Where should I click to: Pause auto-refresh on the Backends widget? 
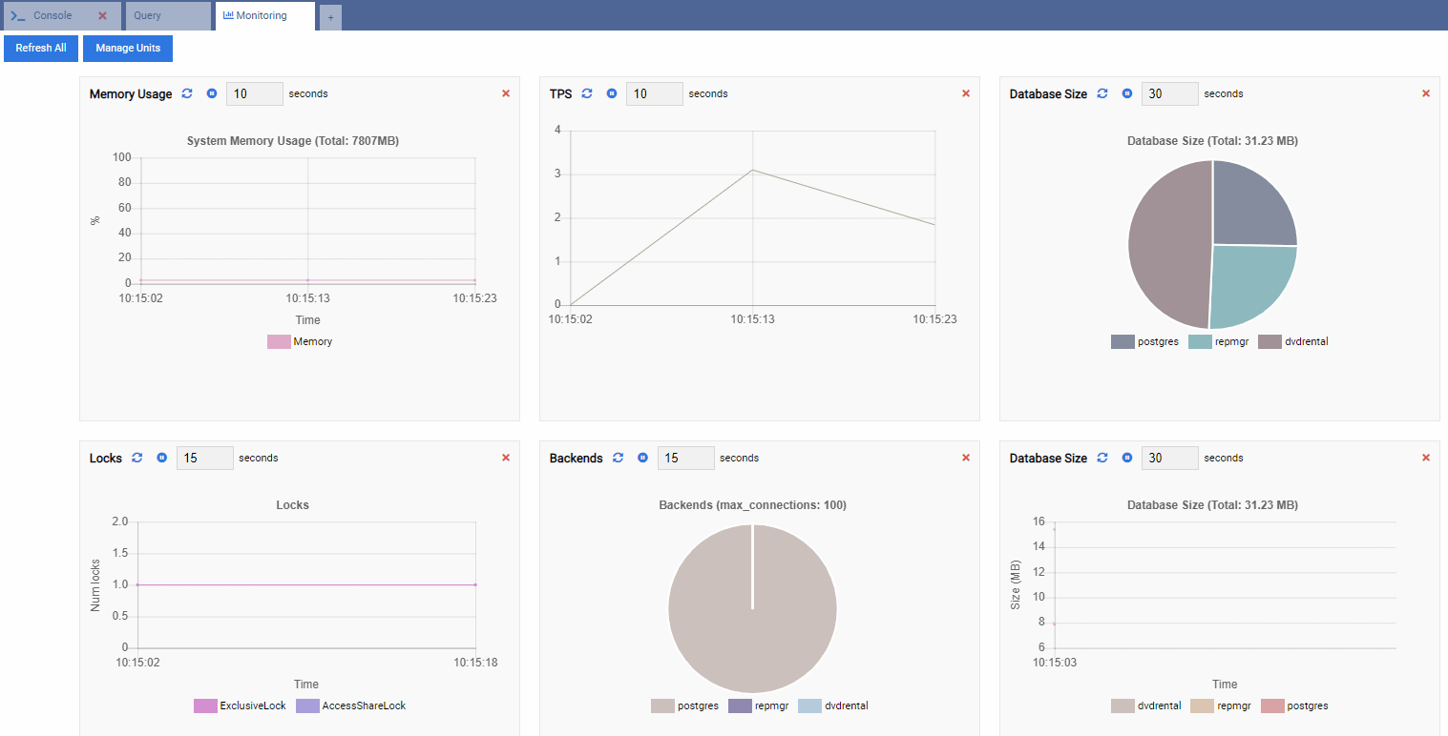click(x=642, y=458)
